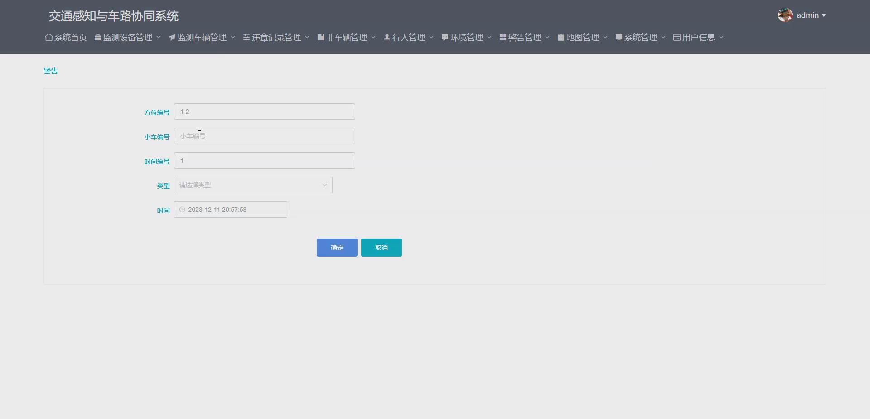Focus the 小车编号 input field
This screenshot has height=419, width=870.
265,136
